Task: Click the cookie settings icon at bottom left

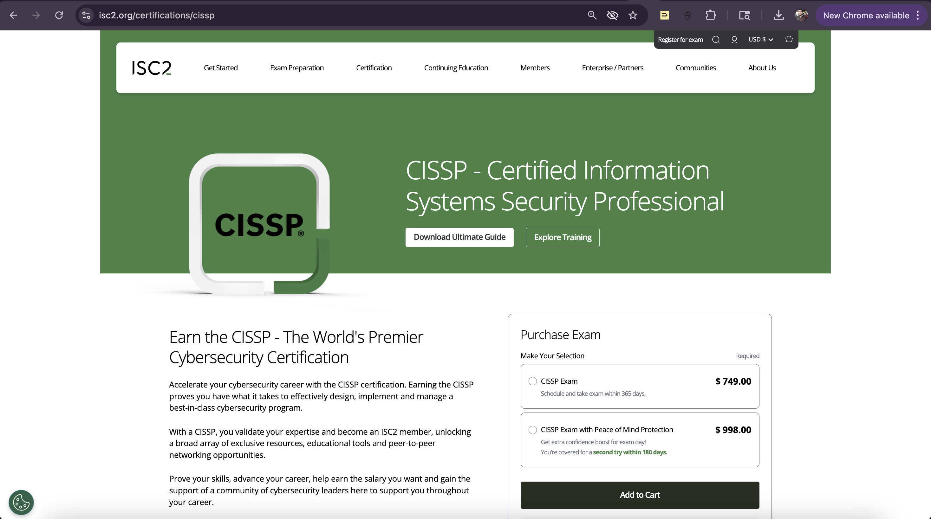Action: (21, 502)
